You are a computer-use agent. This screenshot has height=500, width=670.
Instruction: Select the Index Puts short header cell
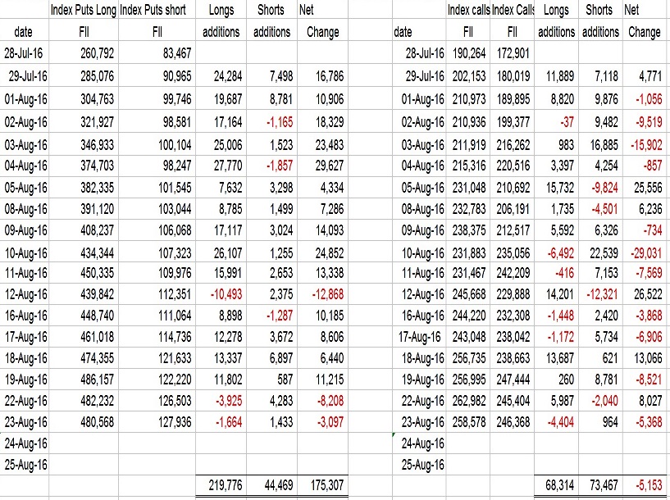(153, 11)
